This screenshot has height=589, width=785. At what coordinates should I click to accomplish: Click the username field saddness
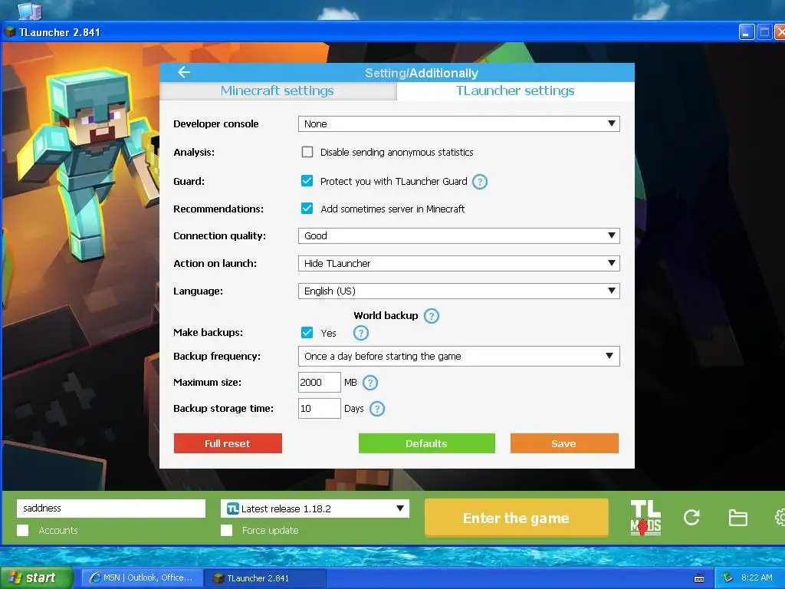111,508
